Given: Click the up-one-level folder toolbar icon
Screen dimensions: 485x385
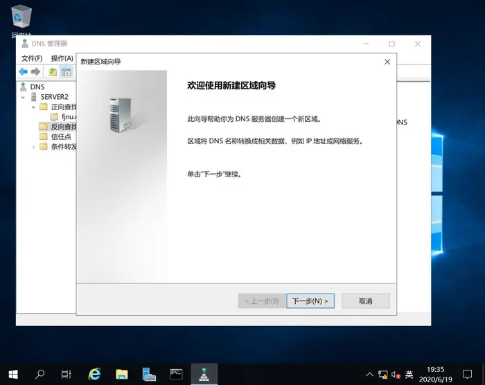Looking at the screenshot, I should tap(53, 72).
